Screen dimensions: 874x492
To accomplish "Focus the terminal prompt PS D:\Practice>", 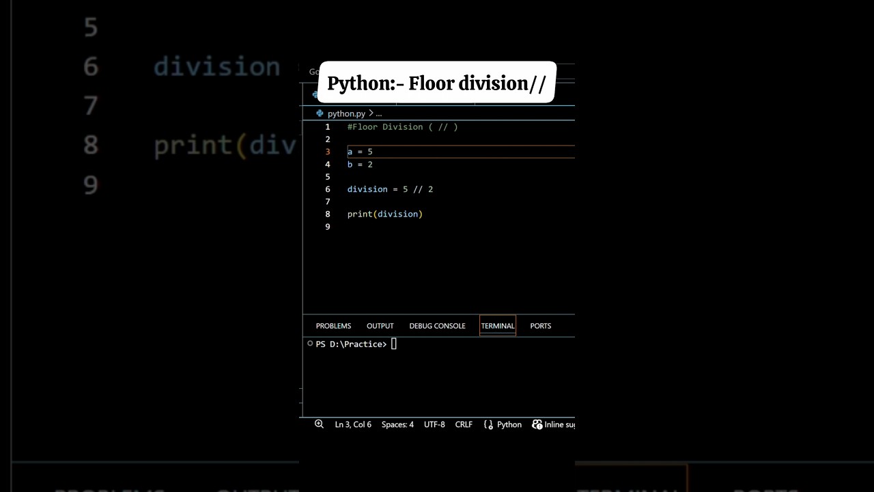I will click(351, 344).
